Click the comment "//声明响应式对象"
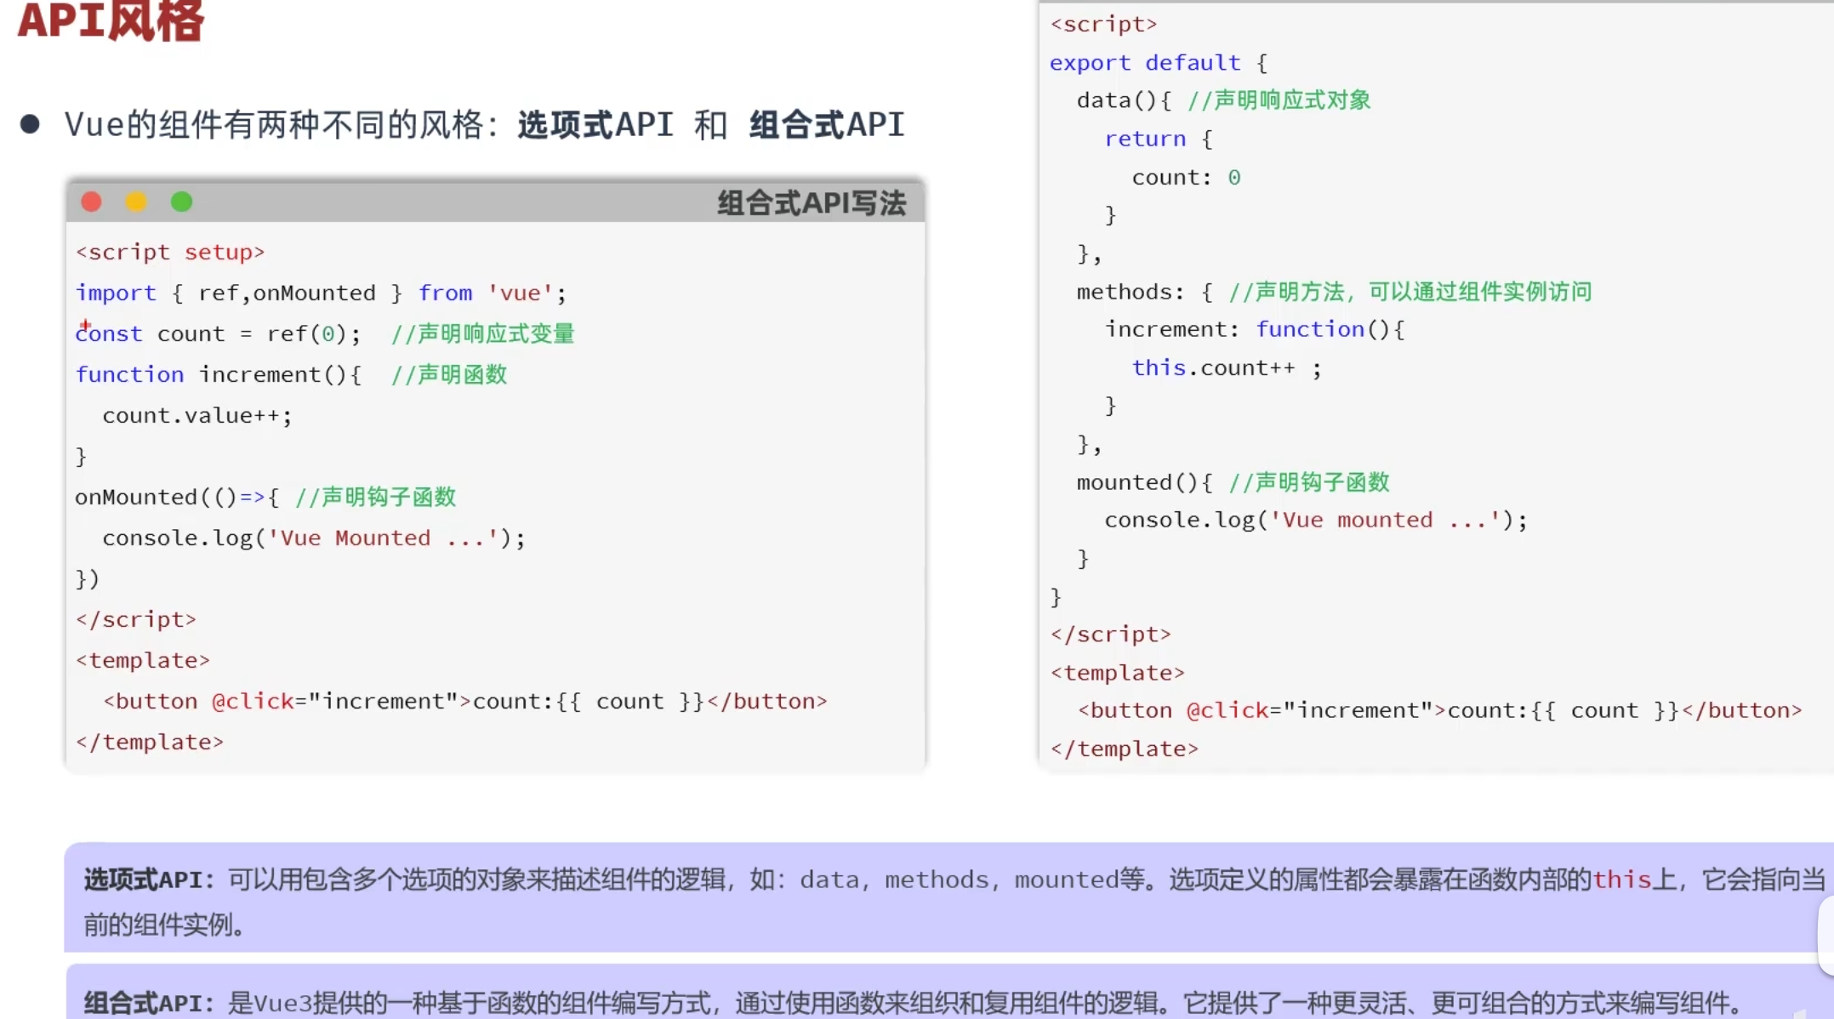Viewport: 1834px width, 1019px height. [1279, 100]
